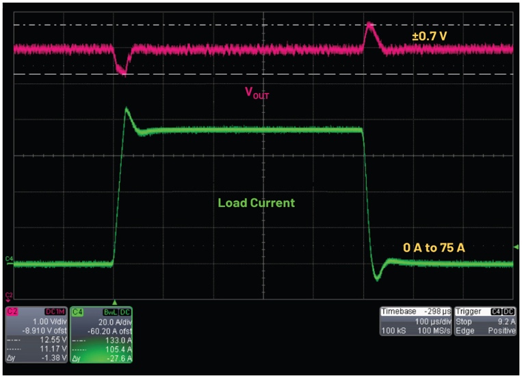Screen dimensions: 522x378
Task: Click the green trigger position triangle below grid
Action: click(114, 301)
